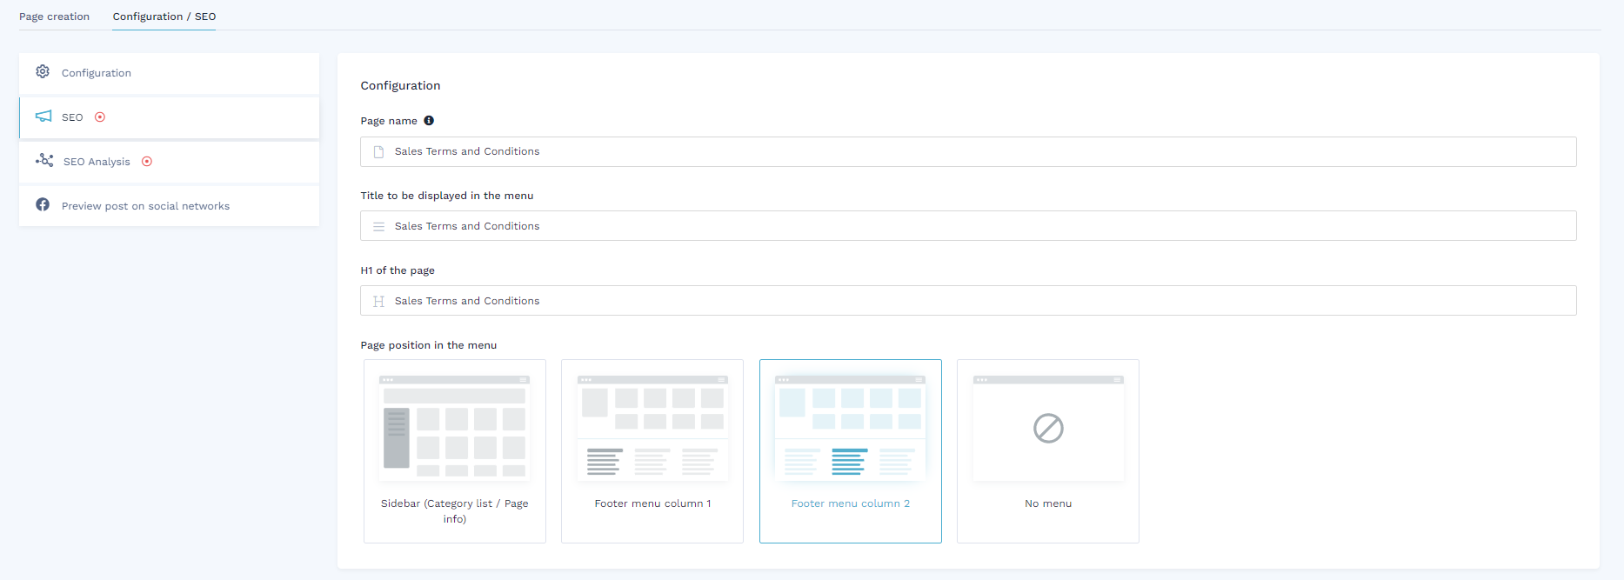
Task: Open the SEO Analysis sidebar section
Action: coord(169,162)
